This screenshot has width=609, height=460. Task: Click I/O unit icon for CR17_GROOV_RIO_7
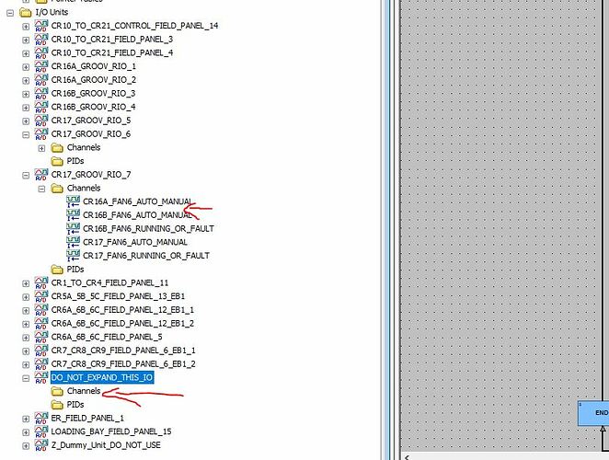[41, 175]
